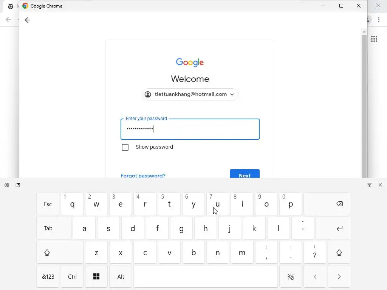The image size is (387, 290).
Task: Click the back arrow in the sign-in window
Action: [x=27, y=20]
